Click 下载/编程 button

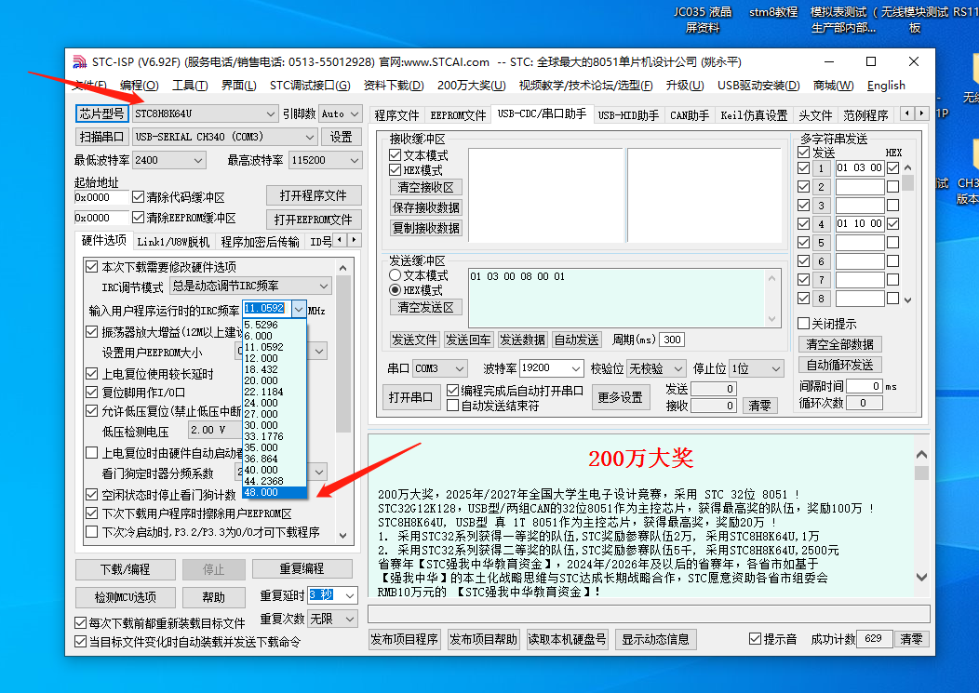[x=126, y=569]
